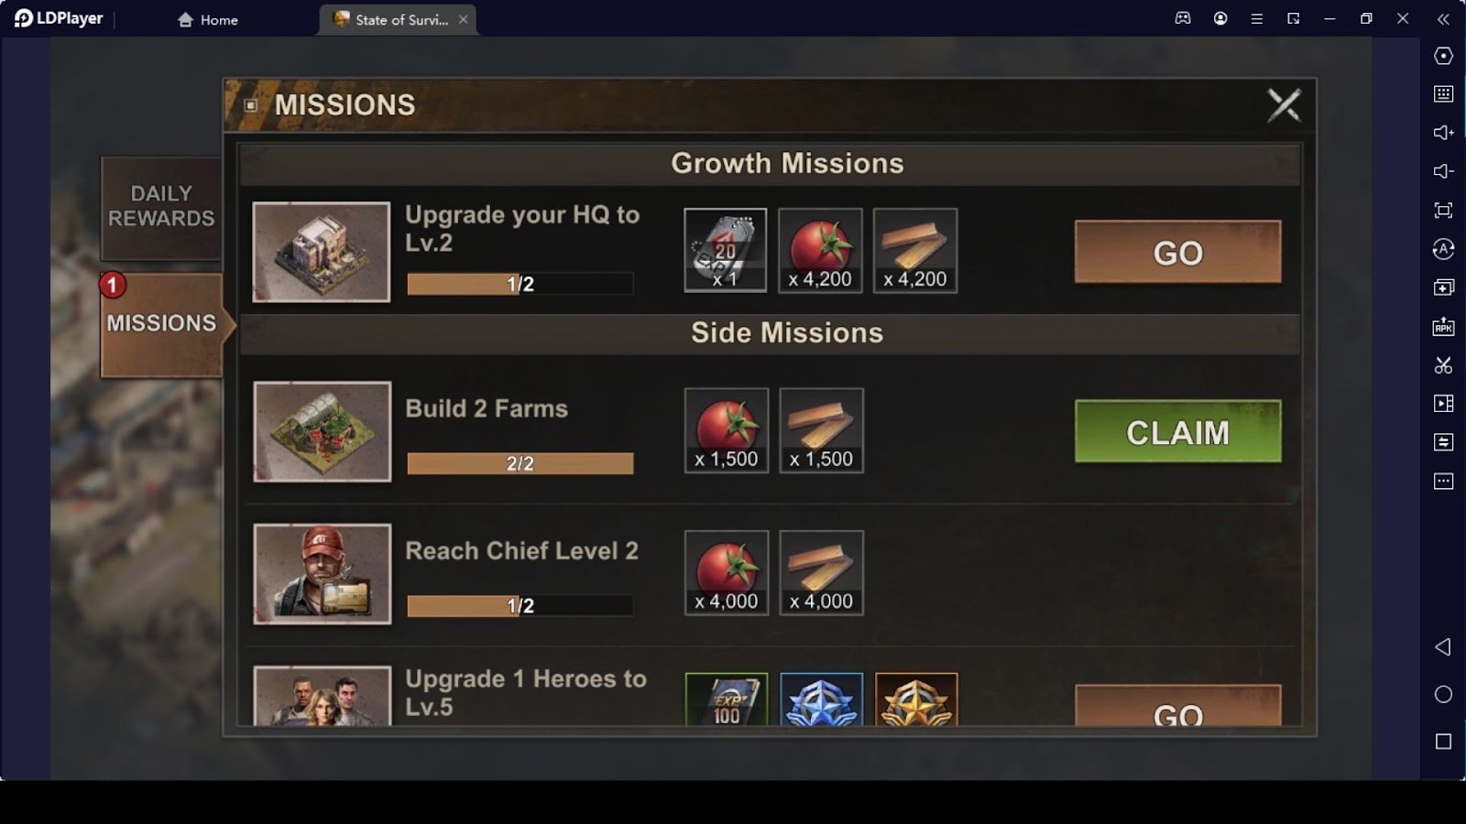Screen dimensions: 1466x824
Task: Click the Reach Chief Level progress bar
Action: 520,605
